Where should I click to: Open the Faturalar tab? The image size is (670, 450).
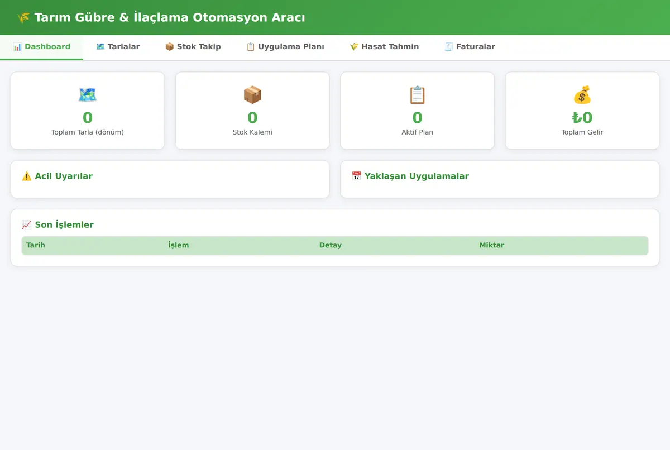pyautogui.click(x=470, y=47)
